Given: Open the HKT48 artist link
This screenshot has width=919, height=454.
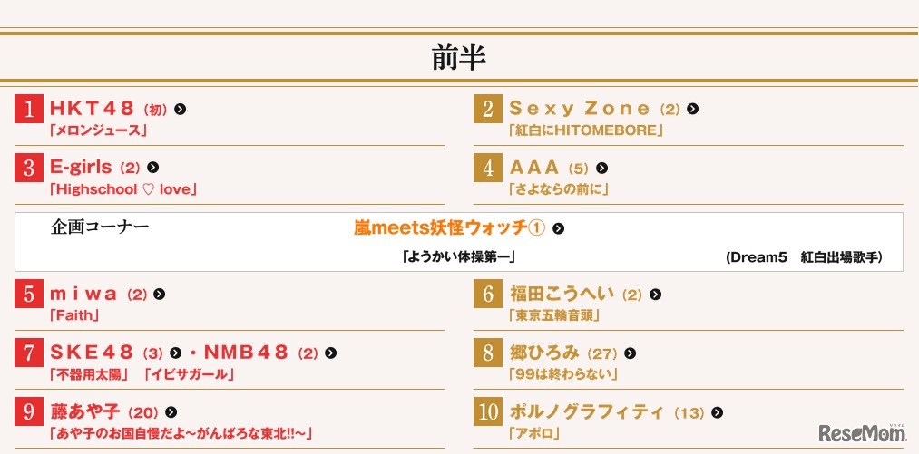Looking at the screenshot, I should (92, 110).
